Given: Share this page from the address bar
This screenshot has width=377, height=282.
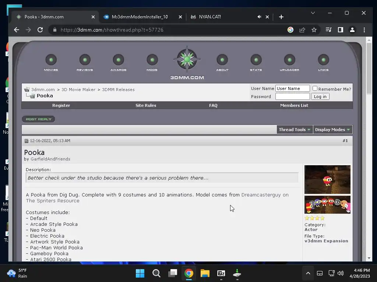Looking at the screenshot, I should pos(302,30).
